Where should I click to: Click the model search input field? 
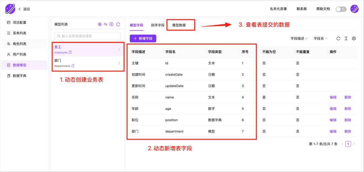point(88,36)
